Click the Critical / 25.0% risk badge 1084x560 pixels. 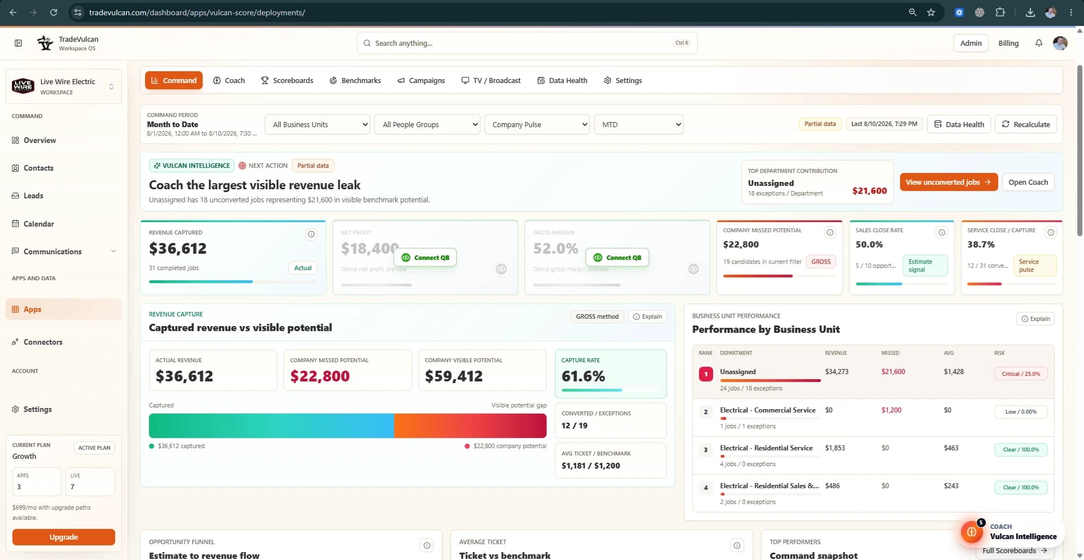[1020, 374]
